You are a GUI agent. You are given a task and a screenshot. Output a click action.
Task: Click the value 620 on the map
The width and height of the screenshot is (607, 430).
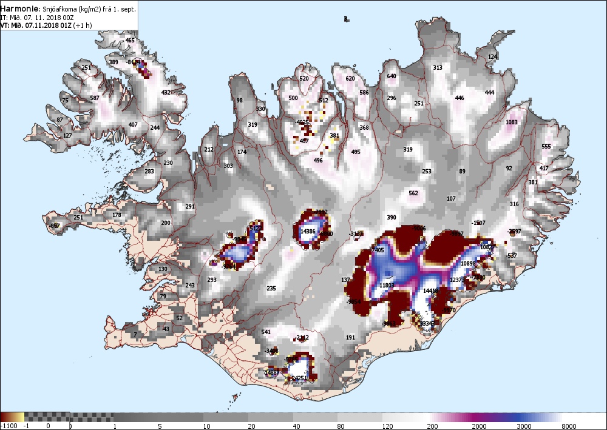click(x=350, y=78)
